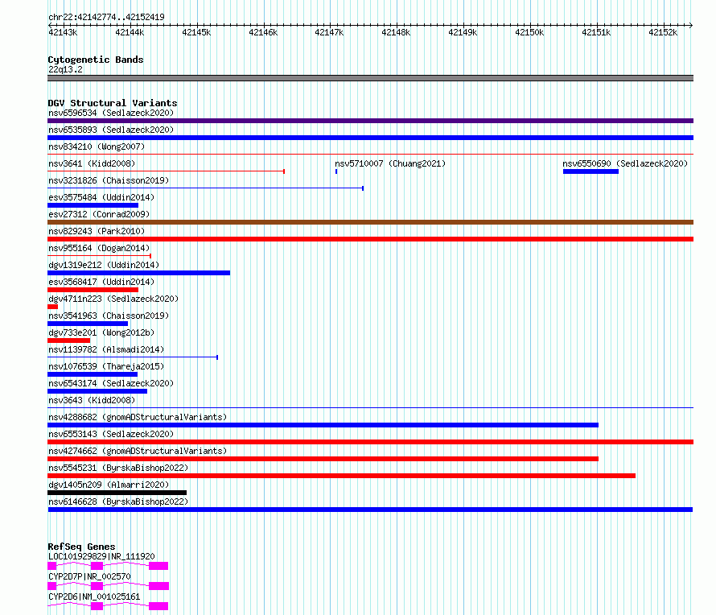Select the short red dgv4711n223 variant bar

[x=52, y=307]
